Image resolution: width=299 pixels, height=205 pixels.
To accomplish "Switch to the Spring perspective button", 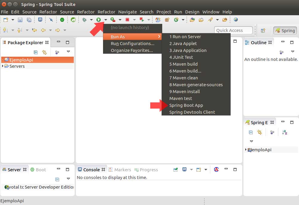I will [x=285, y=30].
